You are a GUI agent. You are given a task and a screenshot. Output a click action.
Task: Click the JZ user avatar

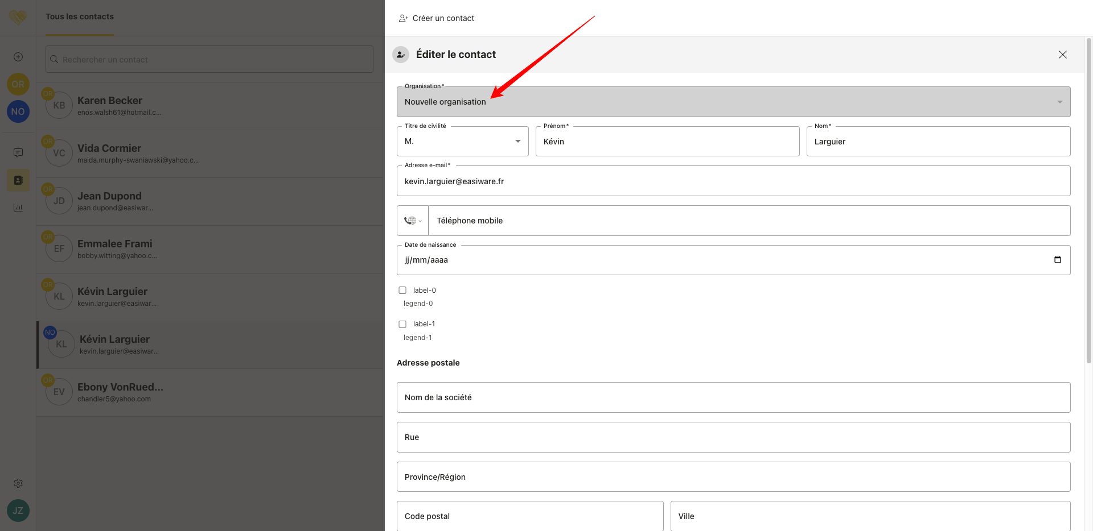[18, 511]
